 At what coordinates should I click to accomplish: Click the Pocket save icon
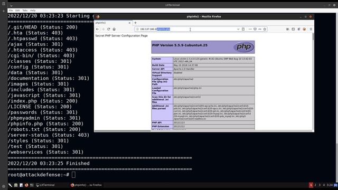point(255,29)
